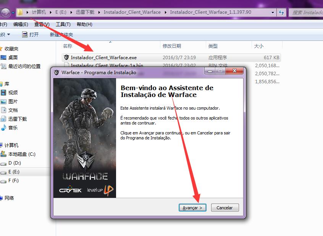This screenshot has width=323, height=236.
Task: Click Instalador_Client_Warface_1.1.397.90 in the address breadcrumb
Action: pyautogui.click(x=210, y=12)
